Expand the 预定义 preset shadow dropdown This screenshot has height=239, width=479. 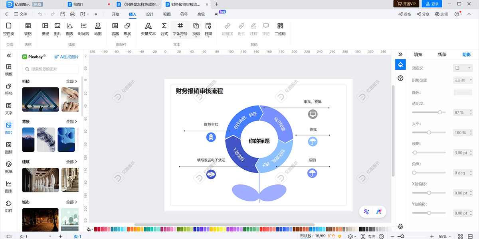463,68
